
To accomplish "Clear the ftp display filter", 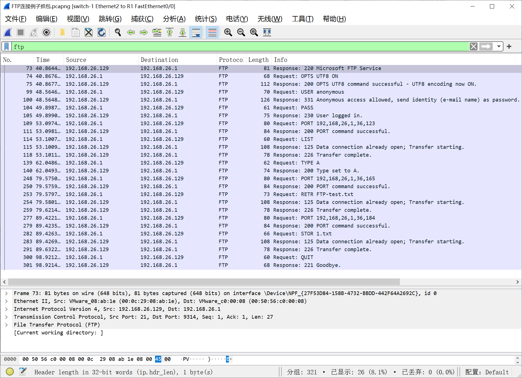I will click(474, 46).
